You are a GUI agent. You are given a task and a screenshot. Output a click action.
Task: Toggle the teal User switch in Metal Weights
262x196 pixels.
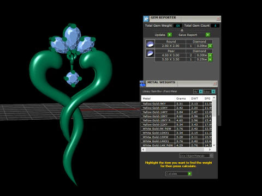pyautogui.click(x=213, y=91)
